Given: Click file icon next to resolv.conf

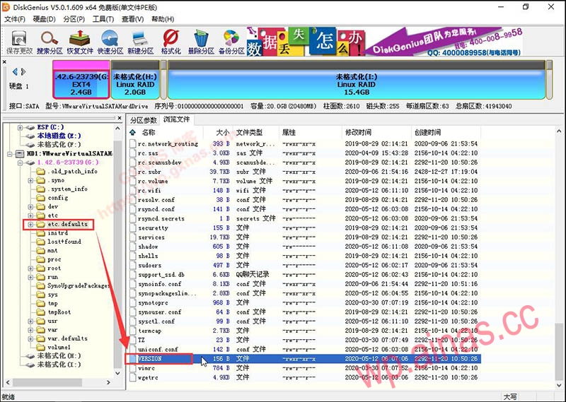Looking at the screenshot, I should coord(133,200).
